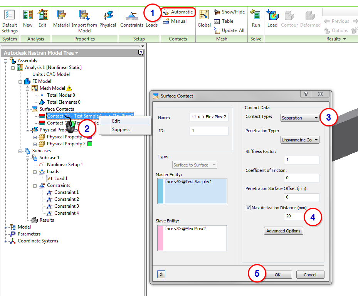Image resolution: width=358 pixels, height=296 pixels.
Task: Collapse dialog with double-chevron button
Action: click(x=161, y=274)
